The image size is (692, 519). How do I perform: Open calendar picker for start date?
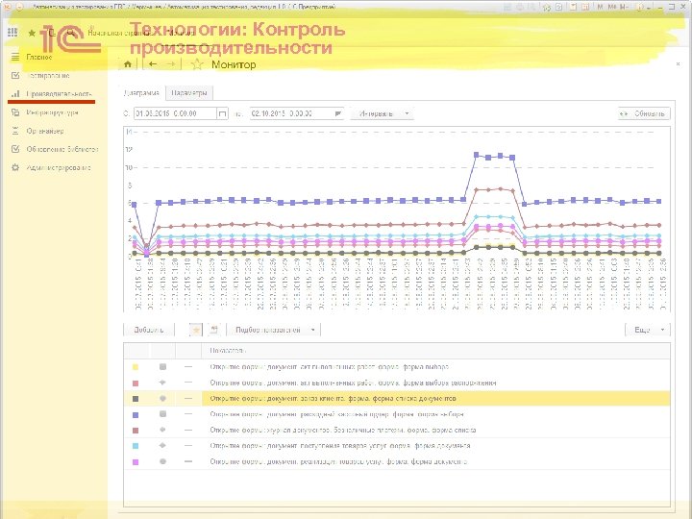222,113
